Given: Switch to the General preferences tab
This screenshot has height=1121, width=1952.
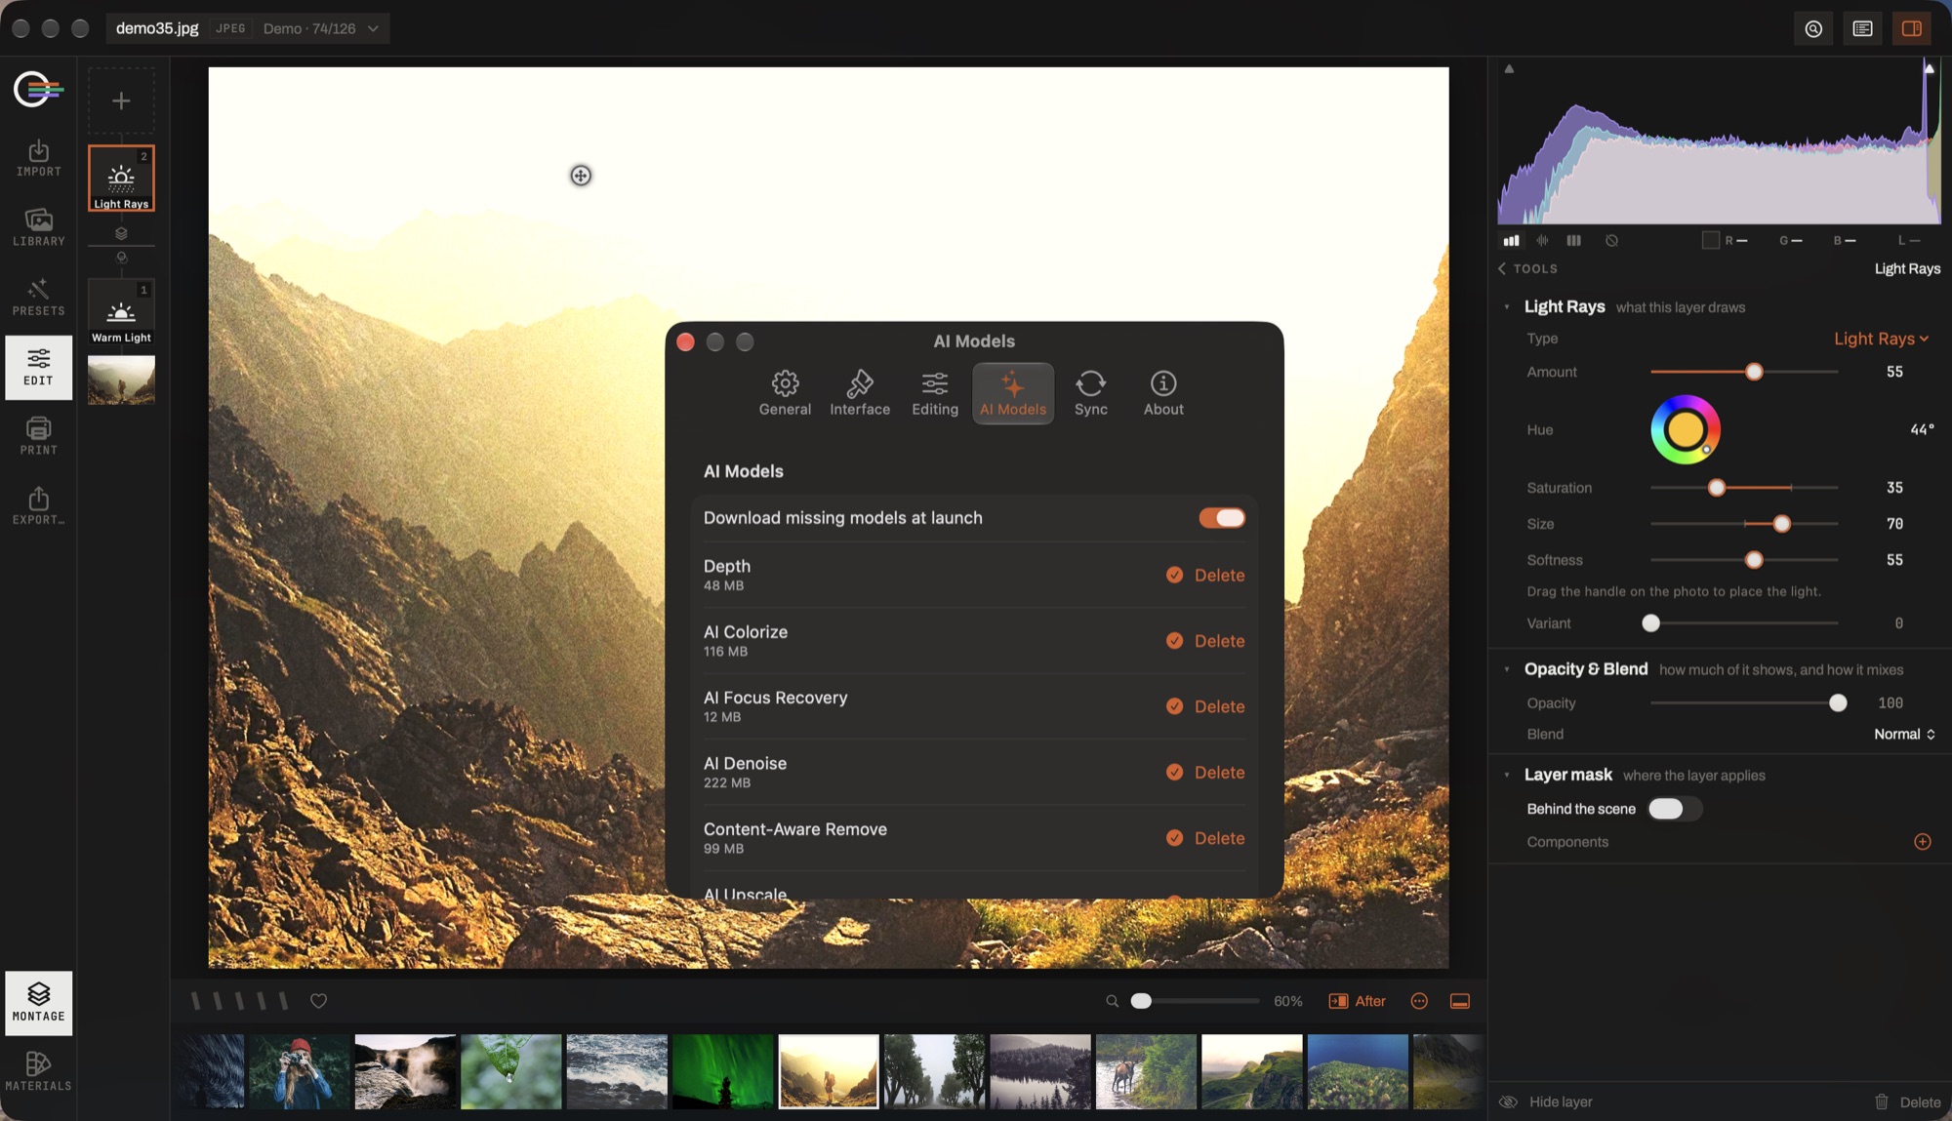Looking at the screenshot, I should tap(785, 393).
